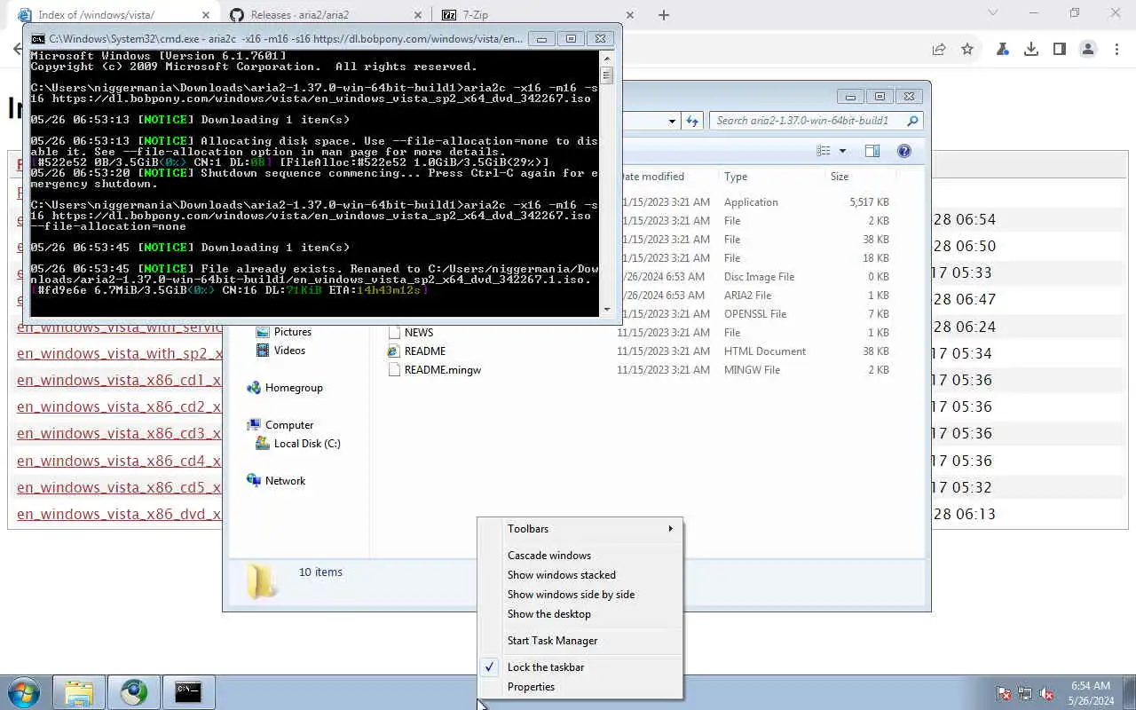Open the en_windows_vista_x86_cd1 link

[119, 380]
